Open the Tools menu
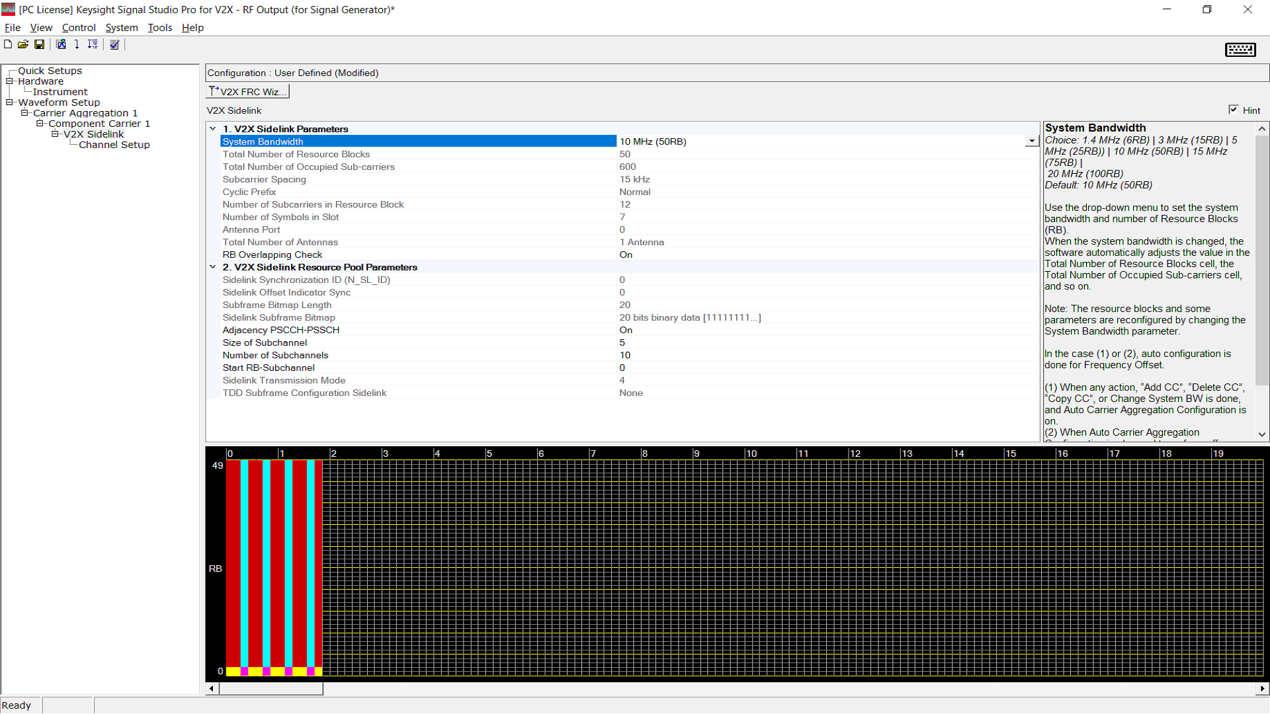 [x=159, y=28]
